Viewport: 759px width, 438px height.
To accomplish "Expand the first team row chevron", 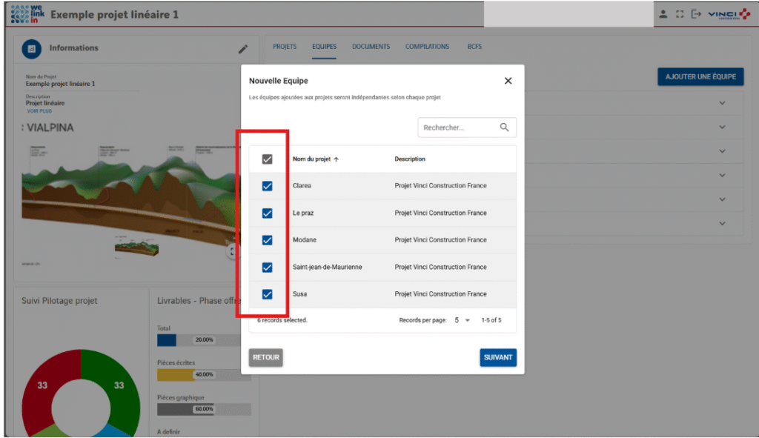I will pyautogui.click(x=722, y=103).
